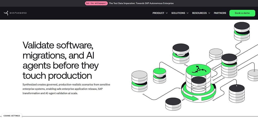
Task: Expand the chevron beside RESOURCES
Action: coord(209,13)
